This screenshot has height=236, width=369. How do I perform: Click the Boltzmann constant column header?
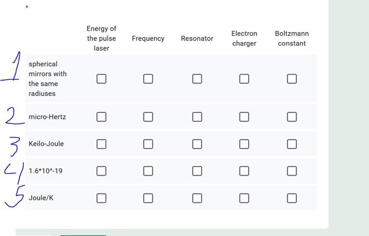click(x=292, y=38)
